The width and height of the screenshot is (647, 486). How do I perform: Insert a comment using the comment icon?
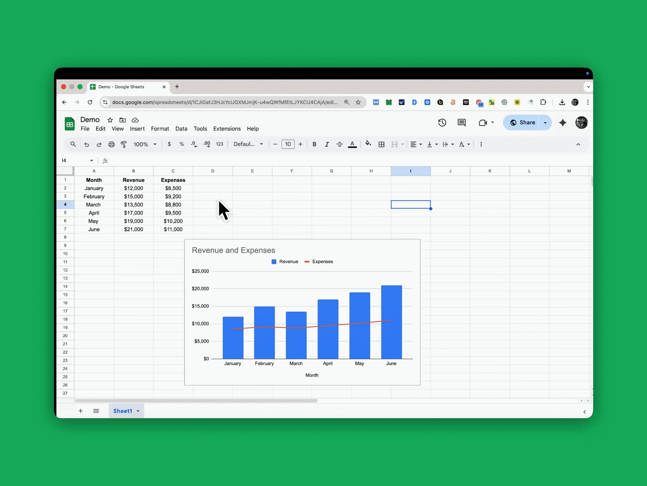(x=461, y=123)
